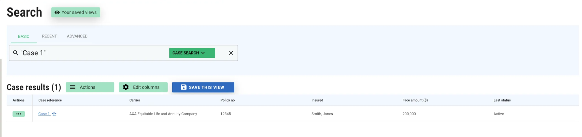582x137 pixels.
Task: Switch to the BASIC search tab
Action: point(24,36)
